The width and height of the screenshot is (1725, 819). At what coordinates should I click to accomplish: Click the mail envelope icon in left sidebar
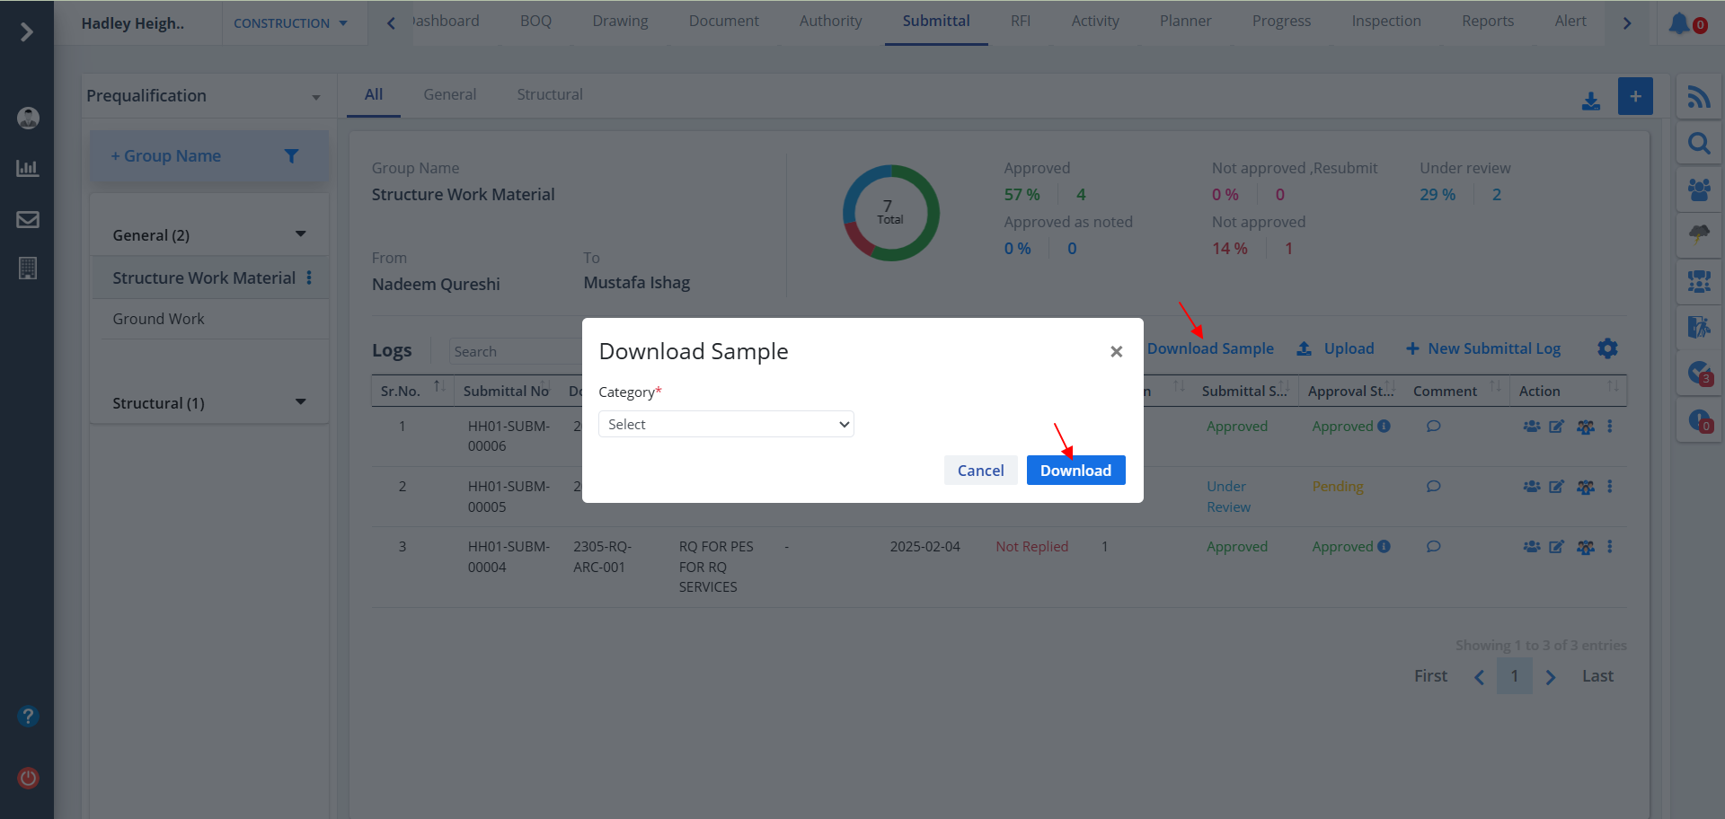(28, 219)
